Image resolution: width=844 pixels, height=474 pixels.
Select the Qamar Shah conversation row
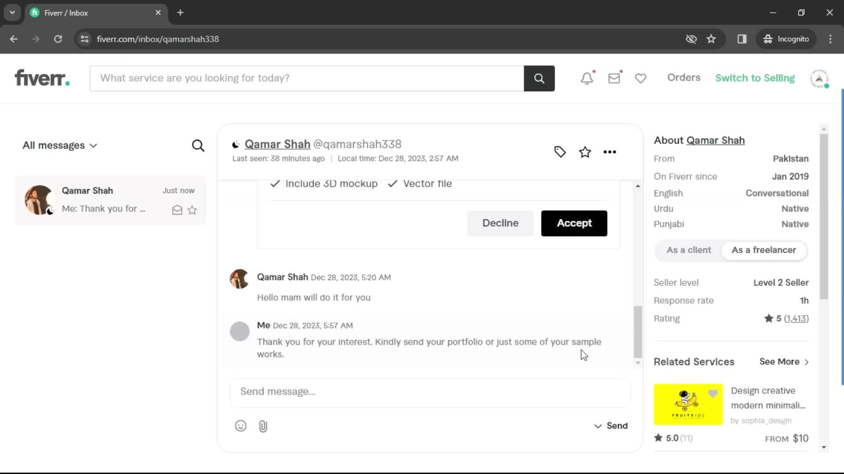pos(111,200)
